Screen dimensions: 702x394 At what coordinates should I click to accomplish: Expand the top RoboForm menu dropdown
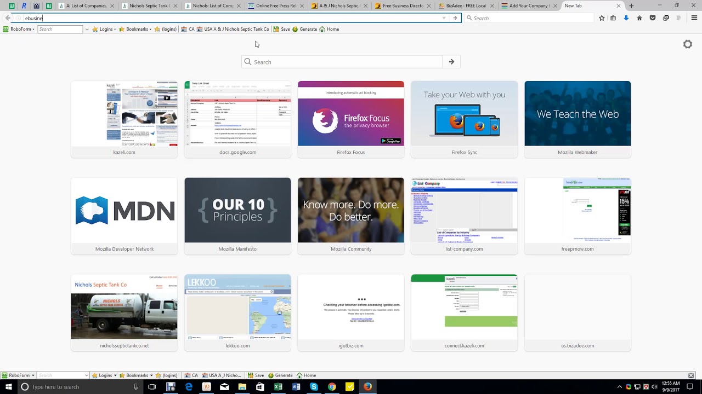coord(33,29)
